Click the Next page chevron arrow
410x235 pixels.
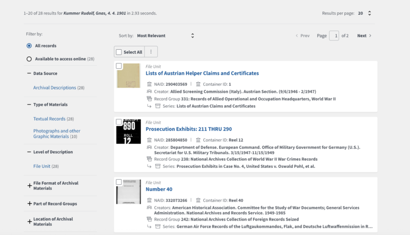point(370,36)
